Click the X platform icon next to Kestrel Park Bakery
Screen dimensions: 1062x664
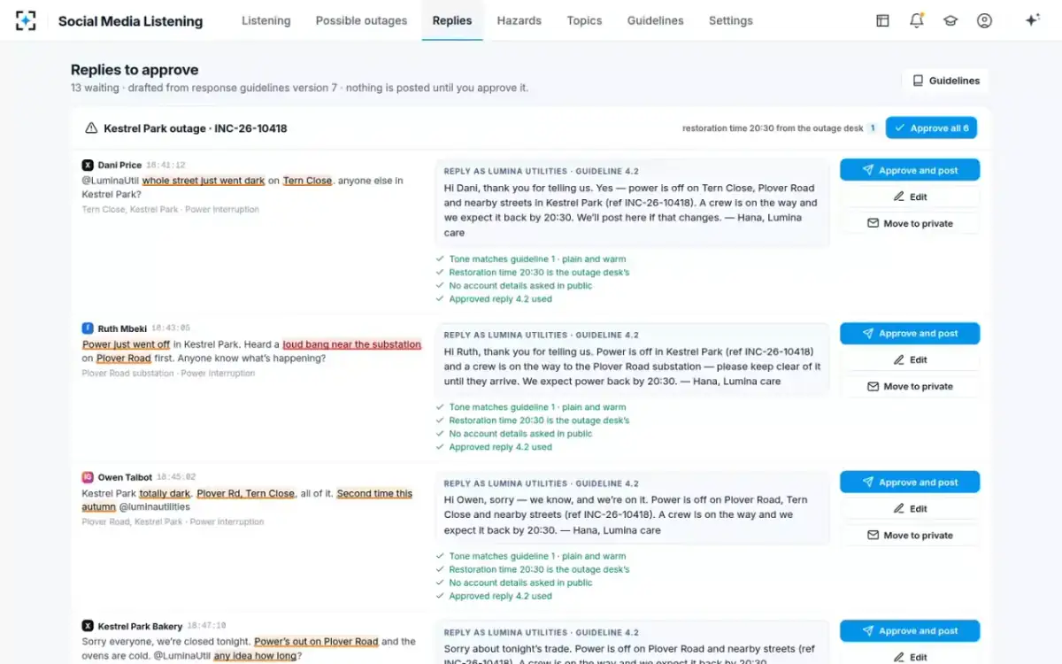88,626
